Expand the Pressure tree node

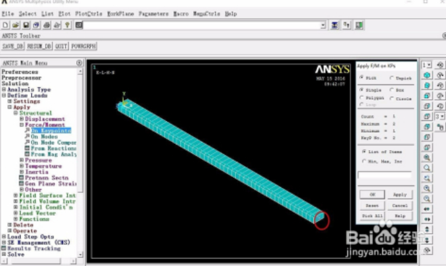22,160
